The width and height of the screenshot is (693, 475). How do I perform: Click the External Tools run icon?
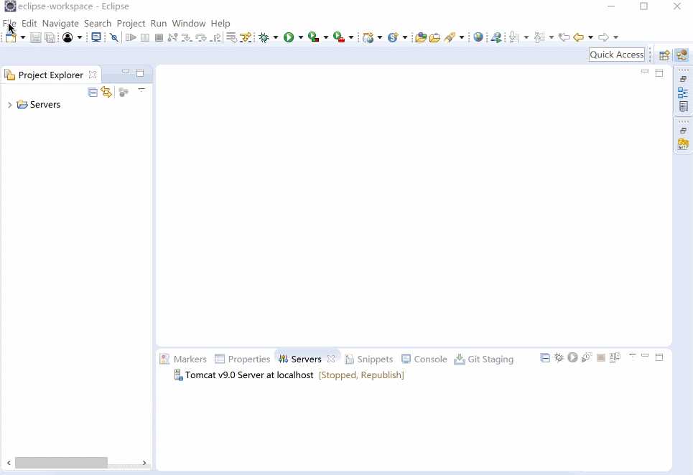coord(338,37)
